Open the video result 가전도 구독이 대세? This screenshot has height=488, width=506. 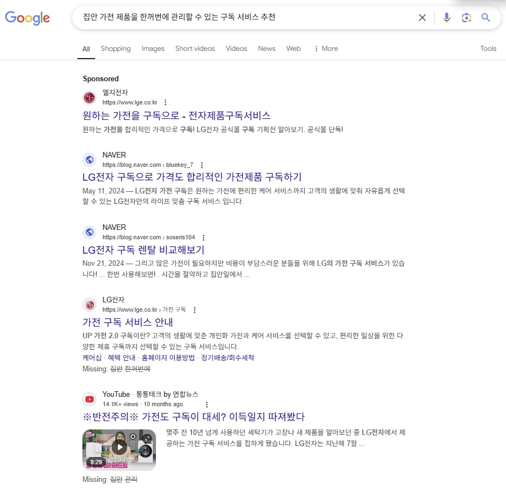194,417
